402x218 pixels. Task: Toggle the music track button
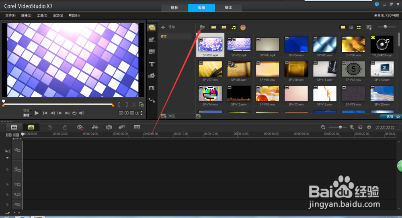(x=17, y=204)
